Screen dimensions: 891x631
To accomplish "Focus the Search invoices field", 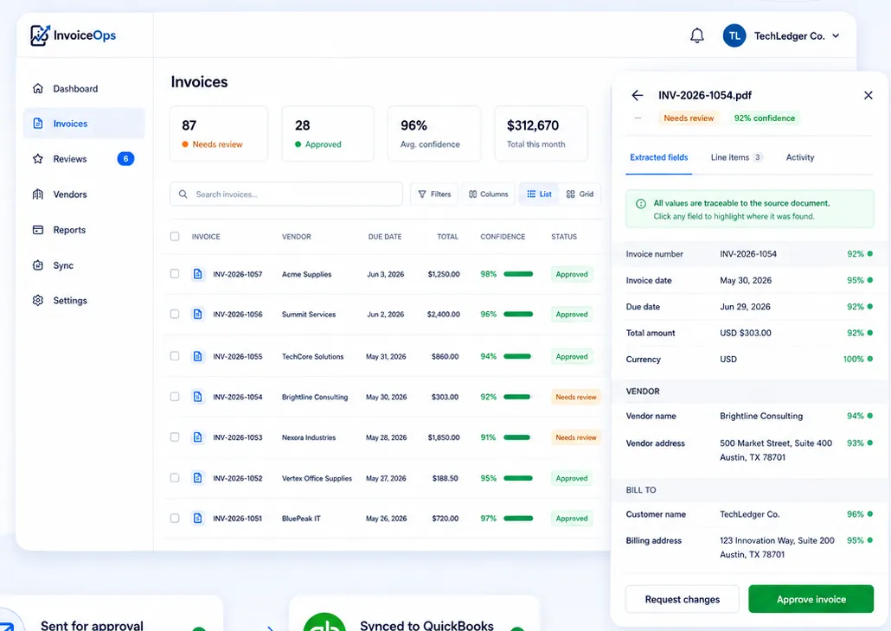I will (x=286, y=194).
